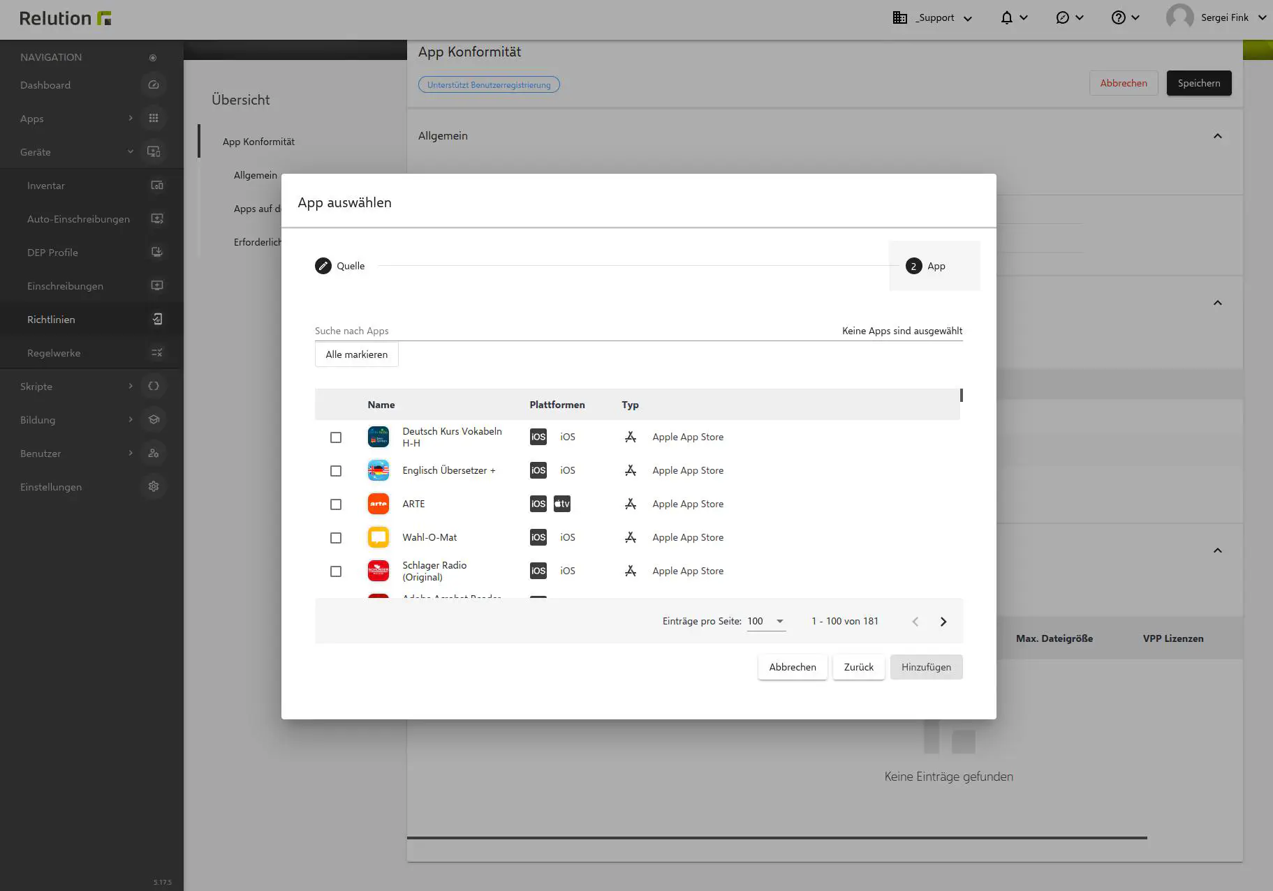1273x891 pixels.
Task: Open the Einträge pro Seite dropdown
Action: coord(765,621)
